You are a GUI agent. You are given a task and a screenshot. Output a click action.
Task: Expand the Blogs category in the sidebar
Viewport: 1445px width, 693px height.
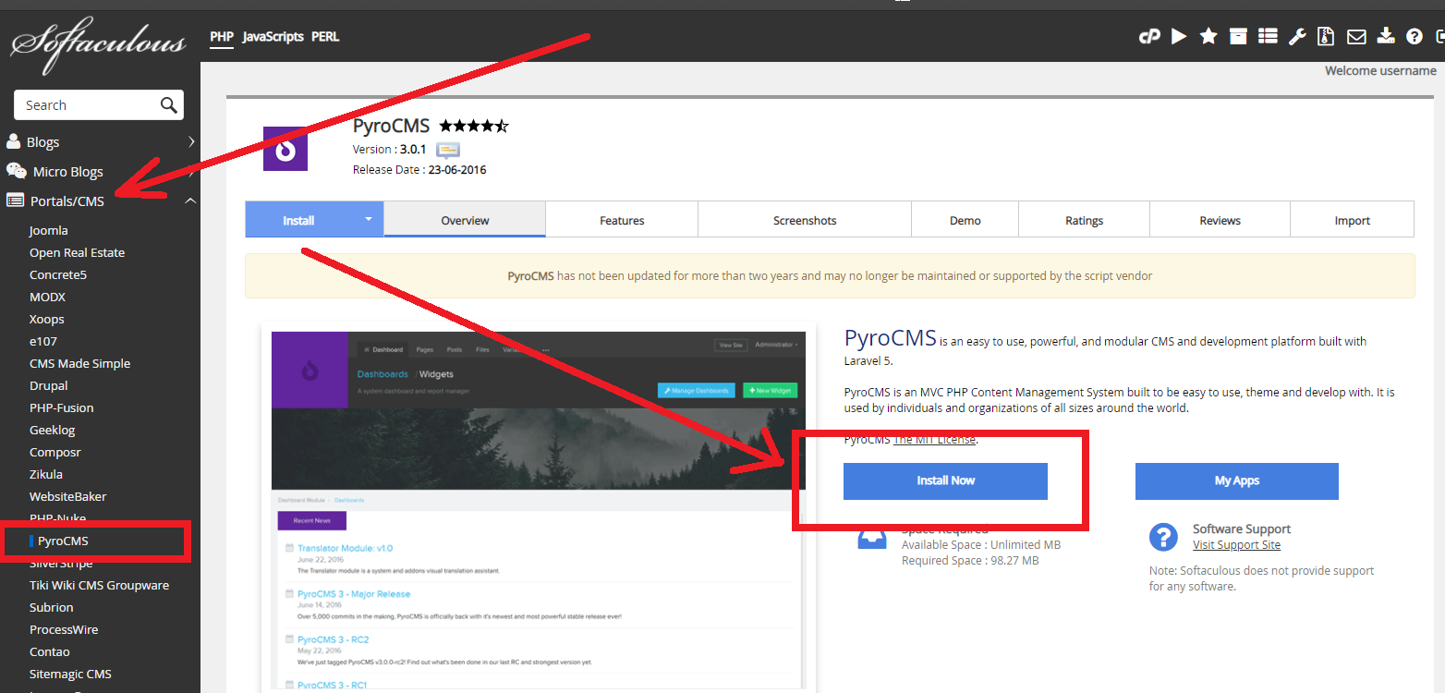click(192, 141)
